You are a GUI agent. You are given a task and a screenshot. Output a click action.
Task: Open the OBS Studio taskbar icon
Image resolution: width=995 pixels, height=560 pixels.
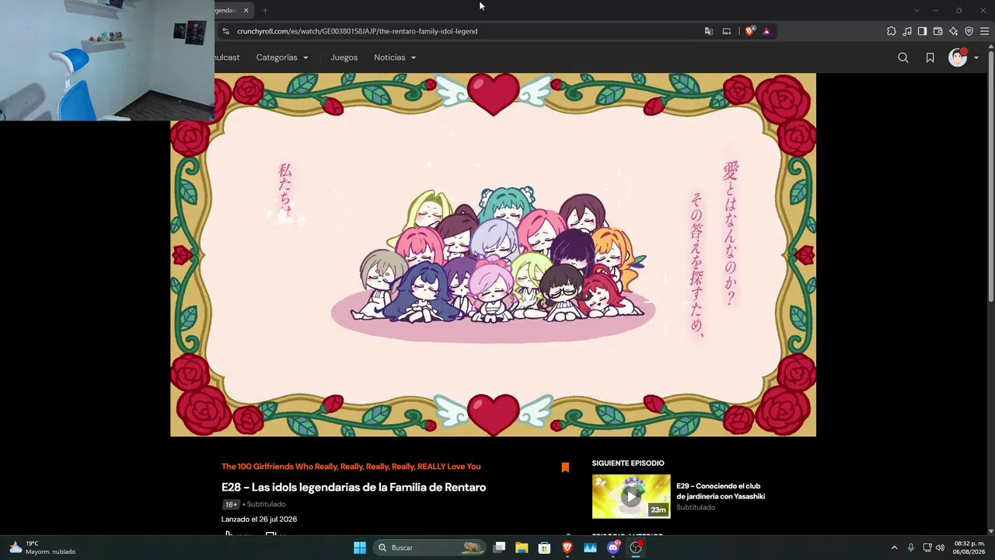[636, 548]
